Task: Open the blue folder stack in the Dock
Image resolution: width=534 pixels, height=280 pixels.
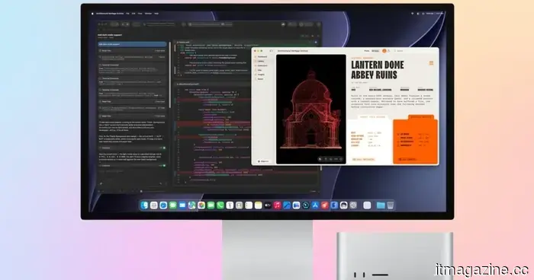Action: tap(381, 205)
